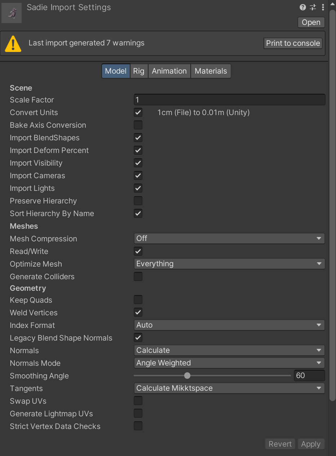Click the Scene section header
This screenshot has height=456, width=336.
click(21, 88)
